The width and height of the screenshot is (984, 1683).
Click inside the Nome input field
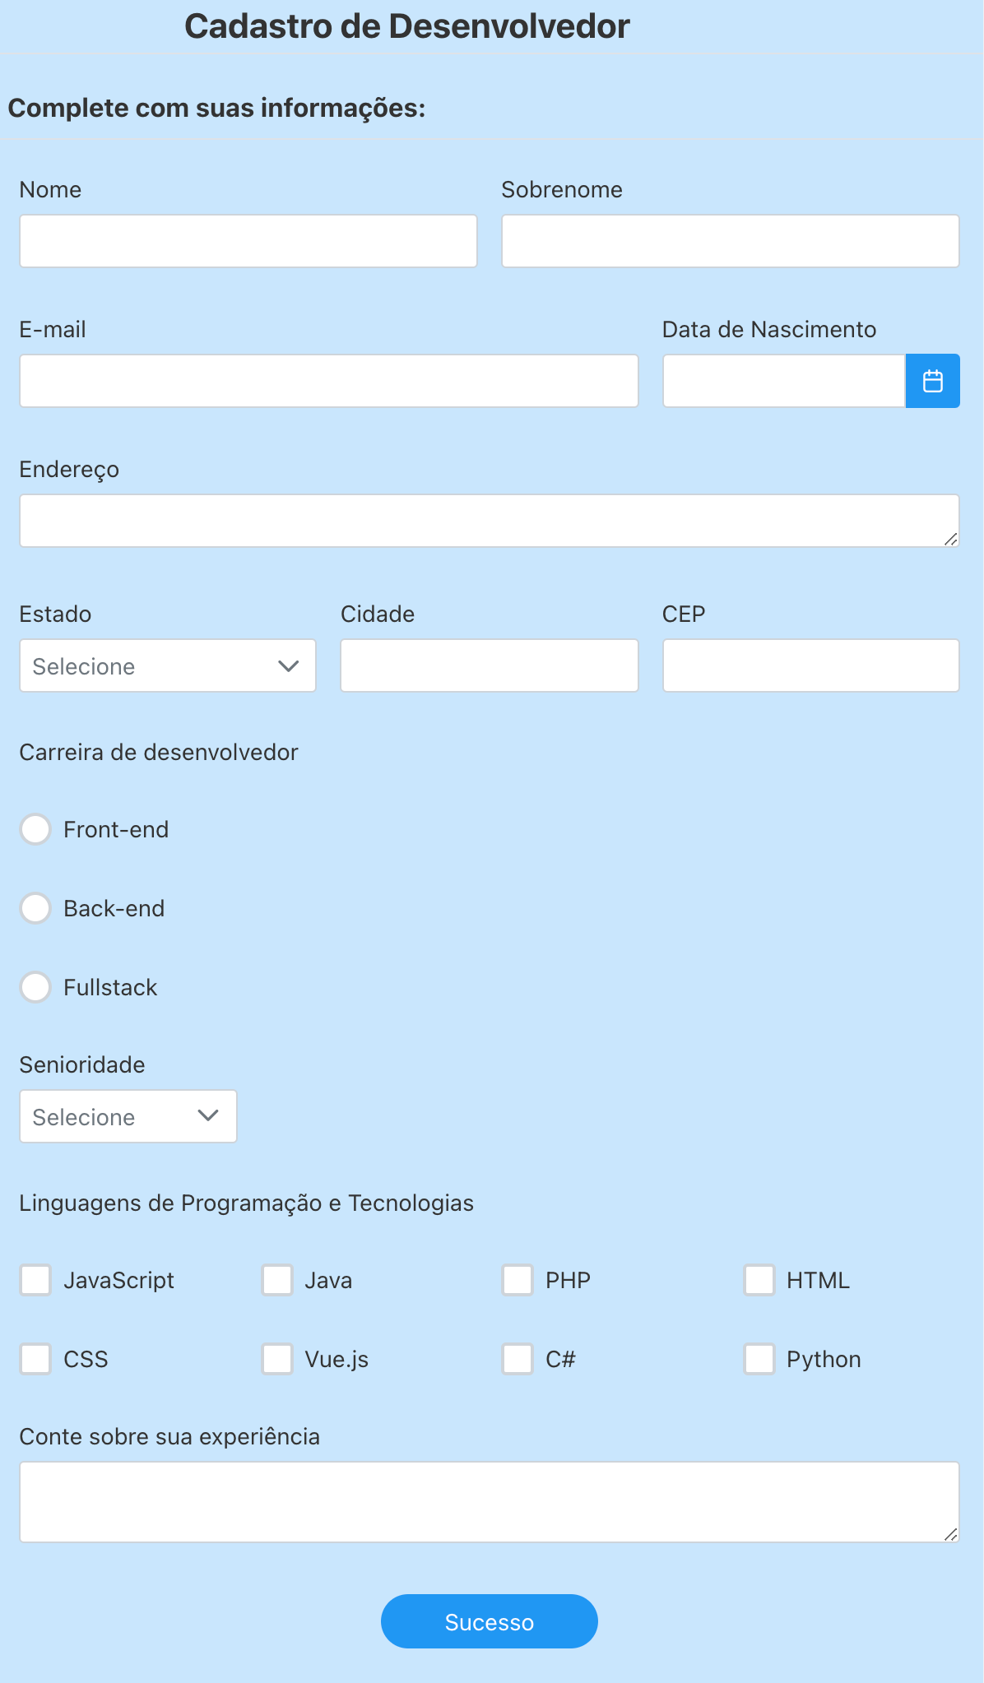(x=248, y=240)
